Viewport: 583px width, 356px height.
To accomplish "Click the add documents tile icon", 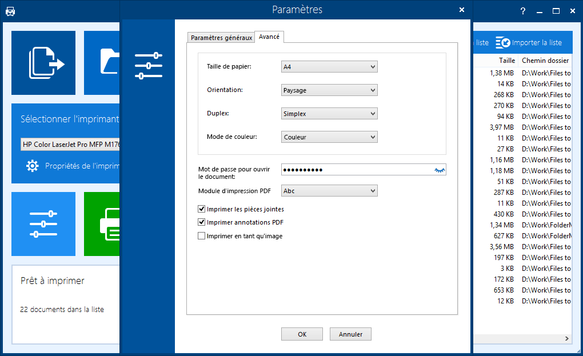I will click(43, 63).
